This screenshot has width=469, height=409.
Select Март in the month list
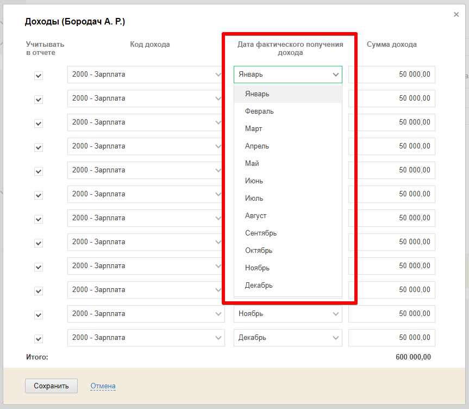(287, 129)
